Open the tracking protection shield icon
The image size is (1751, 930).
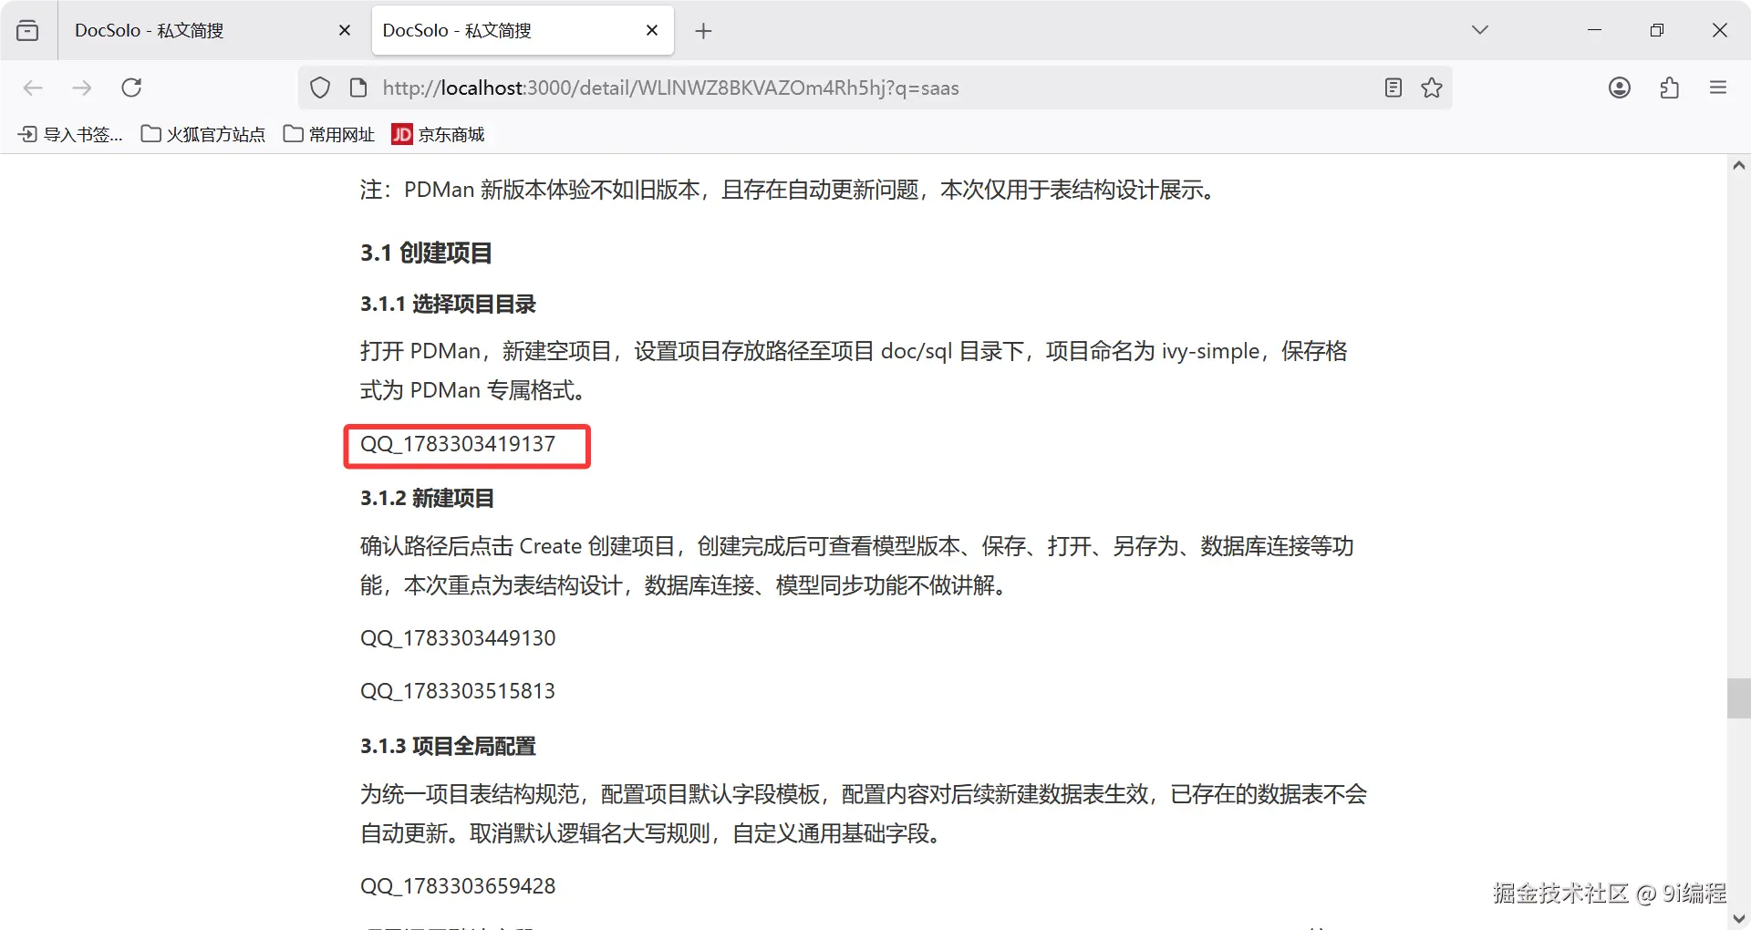pyautogui.click(x=320, y=88)
